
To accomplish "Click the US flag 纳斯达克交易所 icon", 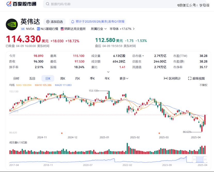I will (62, 29).
